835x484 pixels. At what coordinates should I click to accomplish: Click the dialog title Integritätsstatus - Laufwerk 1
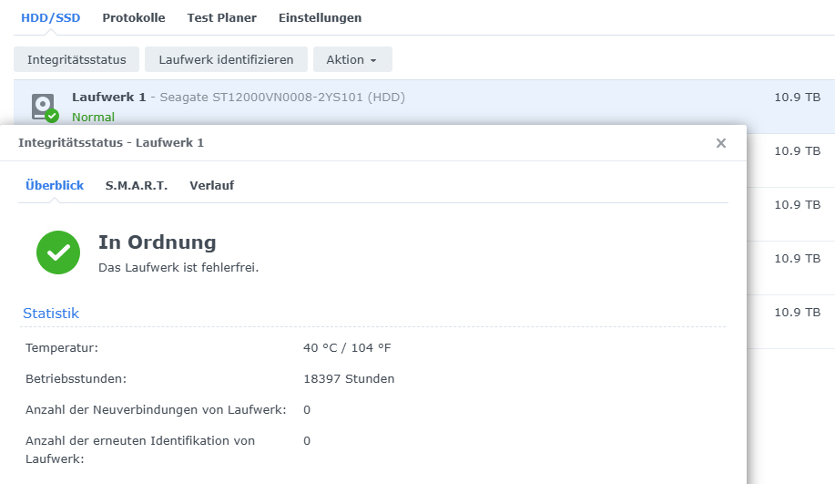tap(111, 143)
